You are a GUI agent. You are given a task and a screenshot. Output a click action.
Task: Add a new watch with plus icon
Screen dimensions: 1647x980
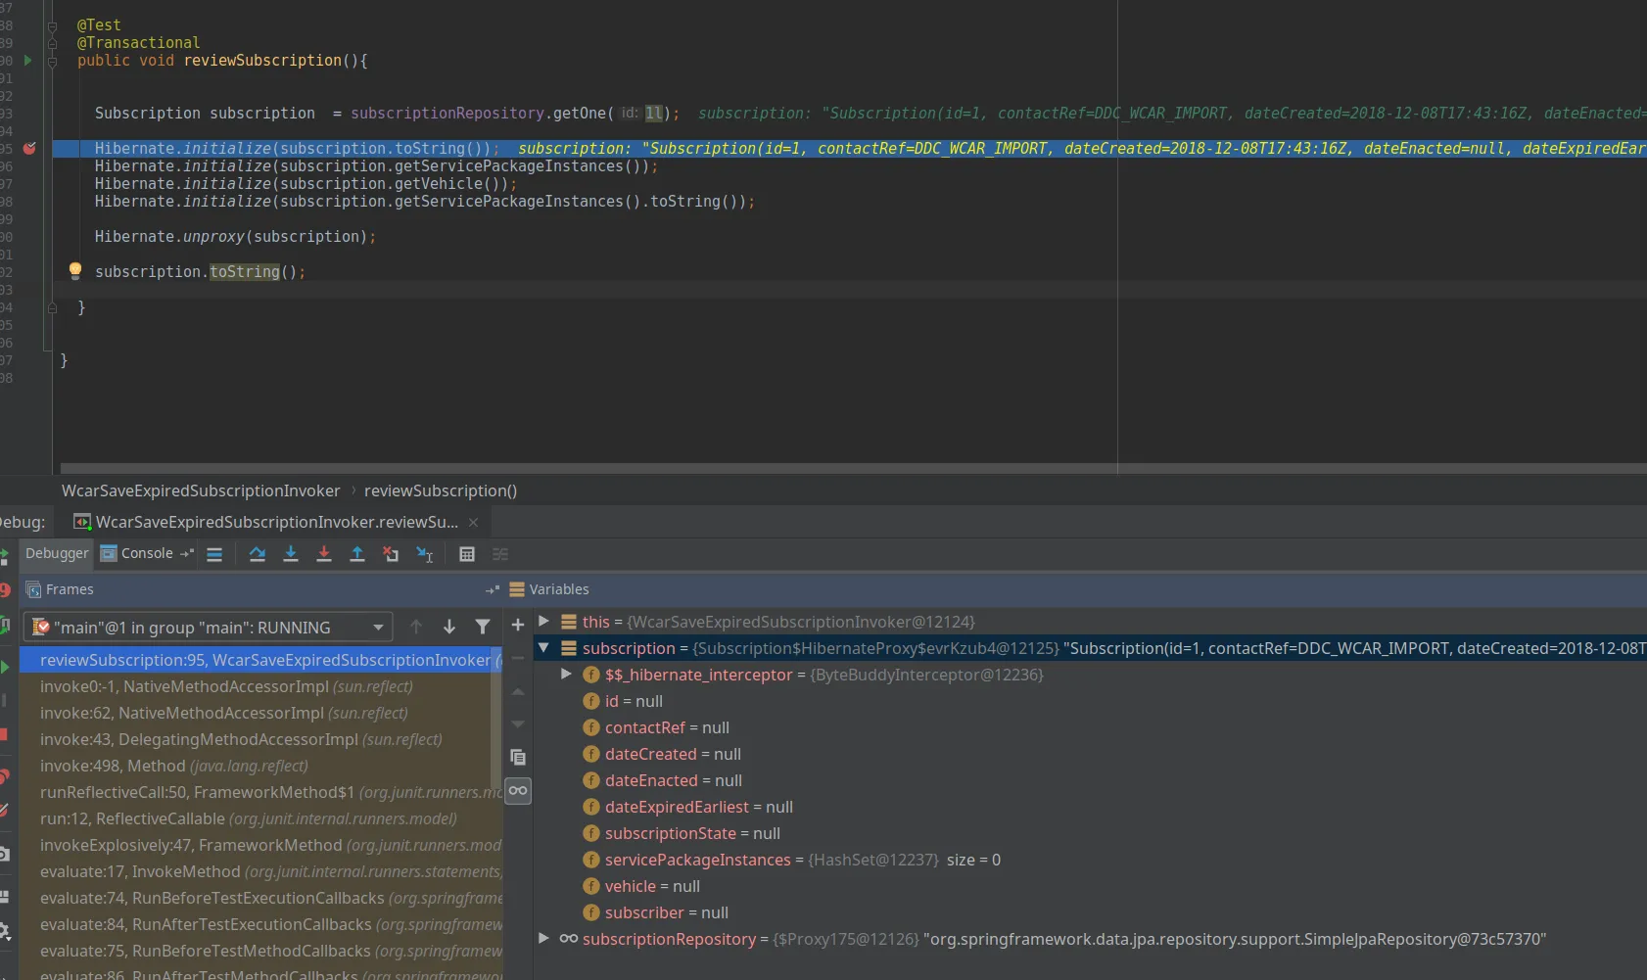518,625
